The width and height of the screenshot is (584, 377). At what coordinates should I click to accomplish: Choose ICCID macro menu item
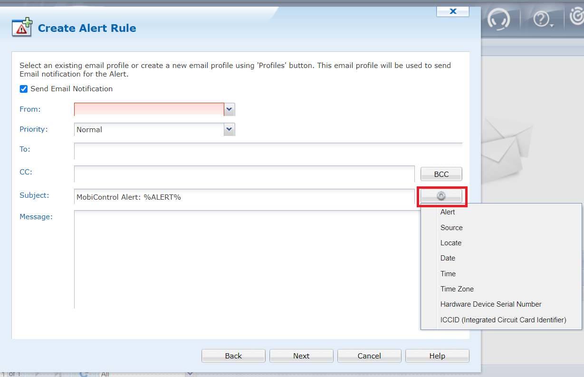pyautogui.click(x=503, y=320)
